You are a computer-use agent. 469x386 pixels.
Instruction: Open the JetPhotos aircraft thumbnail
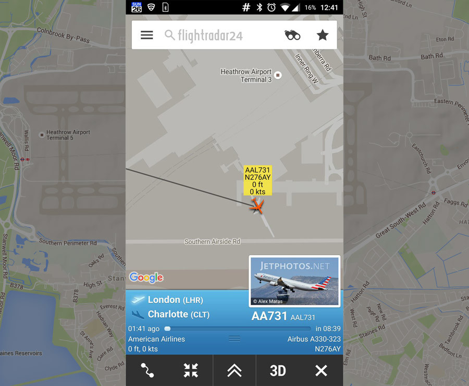[294, 281]
